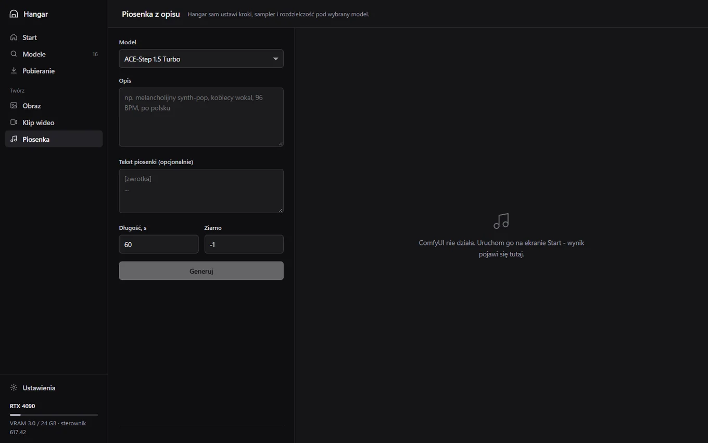Click the Długość seconds input field

[159, 244]
